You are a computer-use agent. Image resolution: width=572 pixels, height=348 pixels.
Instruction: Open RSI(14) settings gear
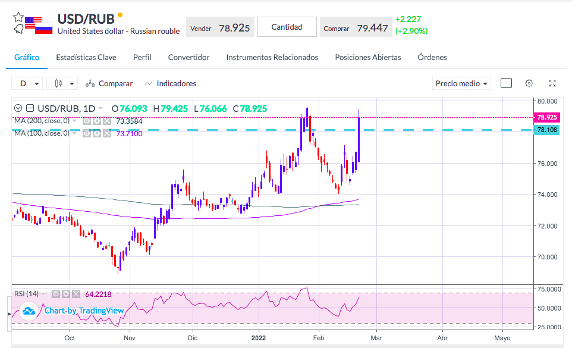coord(65,294)
